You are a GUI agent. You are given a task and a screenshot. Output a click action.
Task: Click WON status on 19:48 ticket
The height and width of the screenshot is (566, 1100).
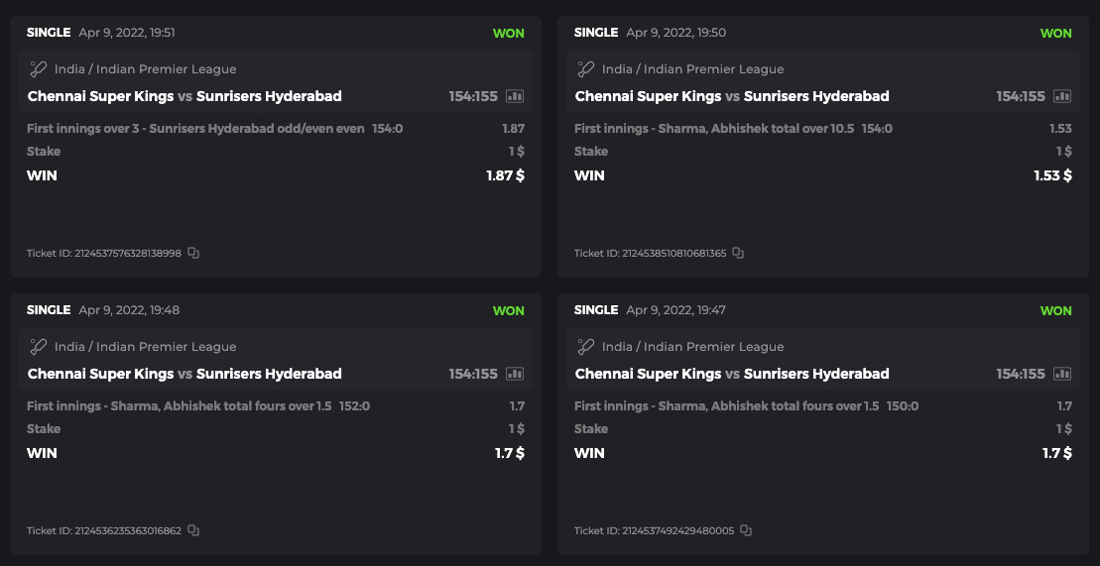509,310
